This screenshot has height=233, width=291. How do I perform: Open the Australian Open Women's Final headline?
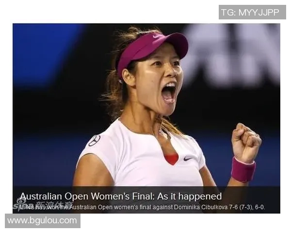click(x=121, y=196)
